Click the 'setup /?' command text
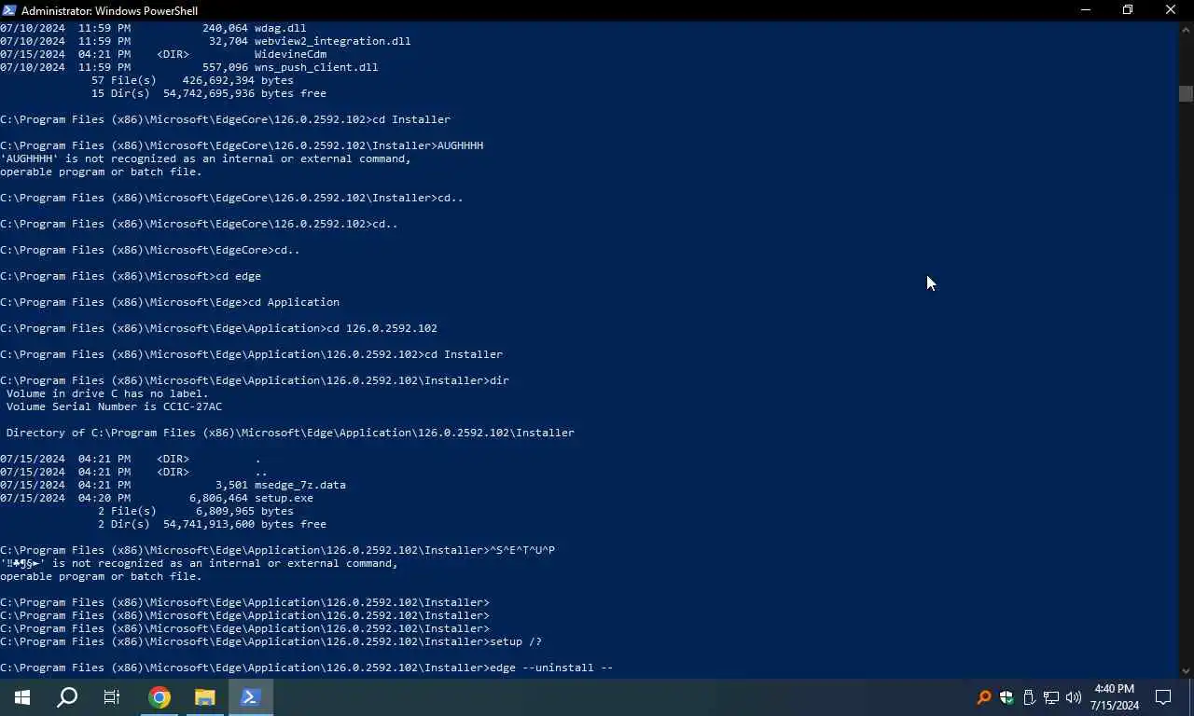This screenshot has width=1194, height=716. [x=515, y=641]
